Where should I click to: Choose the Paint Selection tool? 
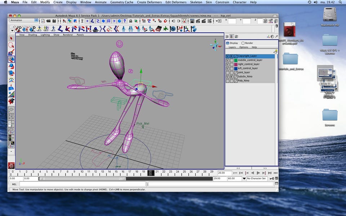pos(11,52)
